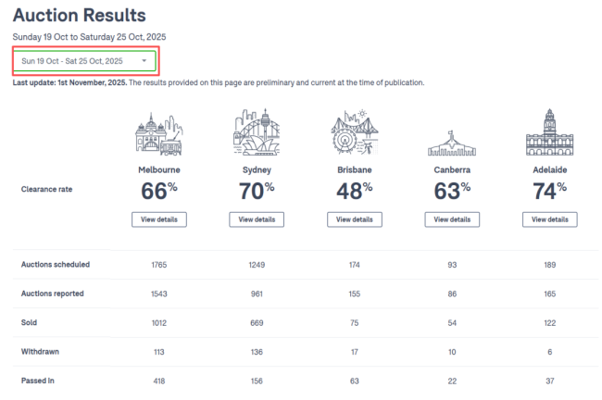Open Brisbane View details button
Viewport: 602px width, 400px height.
354,219
